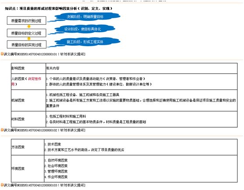Click the cell 方法因素
The width and height of the screenshot is (244, 190).
pos(28,147)
